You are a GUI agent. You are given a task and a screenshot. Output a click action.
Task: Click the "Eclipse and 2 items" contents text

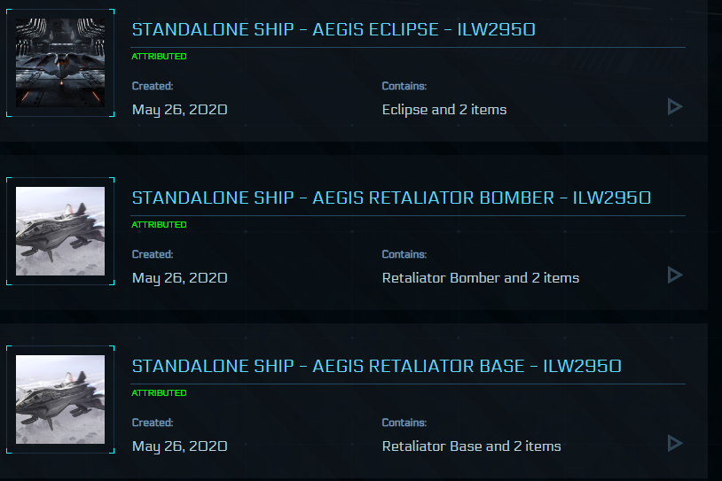(443, 110)
